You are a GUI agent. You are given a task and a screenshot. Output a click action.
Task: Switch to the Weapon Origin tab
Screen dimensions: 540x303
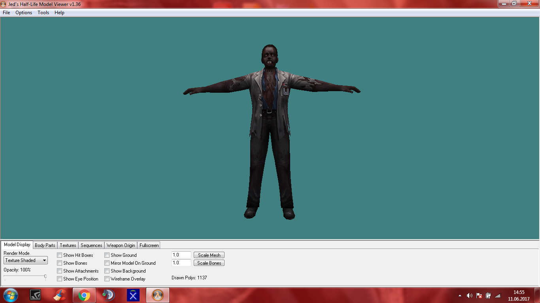(x=121, y=245)
